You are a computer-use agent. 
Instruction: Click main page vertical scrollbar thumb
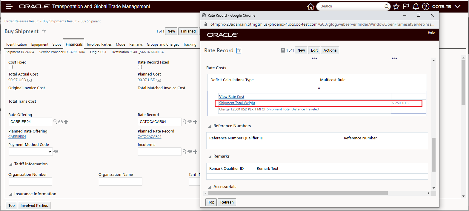(x=463, y=83)
